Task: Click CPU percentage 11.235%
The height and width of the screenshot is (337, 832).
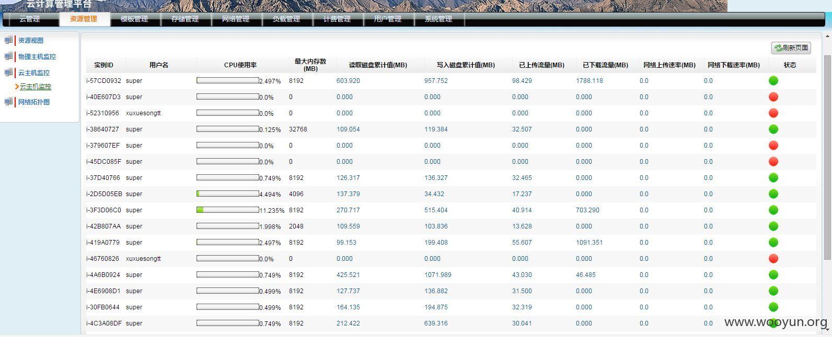Action: [272, 211]
